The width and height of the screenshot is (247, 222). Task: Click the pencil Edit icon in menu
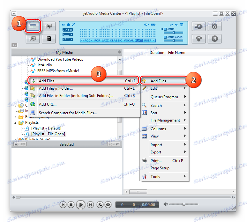point(144,88)
